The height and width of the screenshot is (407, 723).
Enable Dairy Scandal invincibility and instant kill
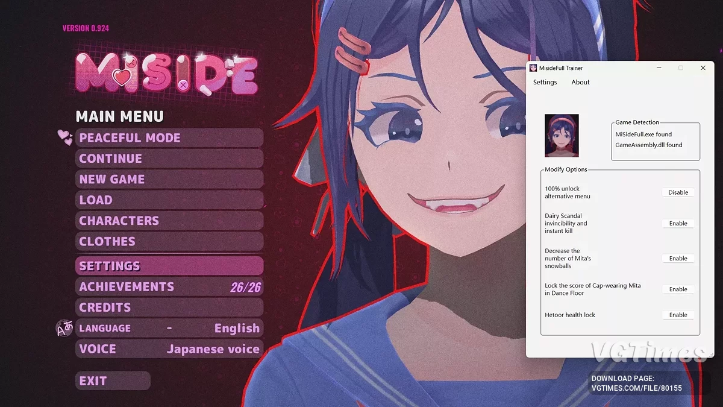click(678, 223)
